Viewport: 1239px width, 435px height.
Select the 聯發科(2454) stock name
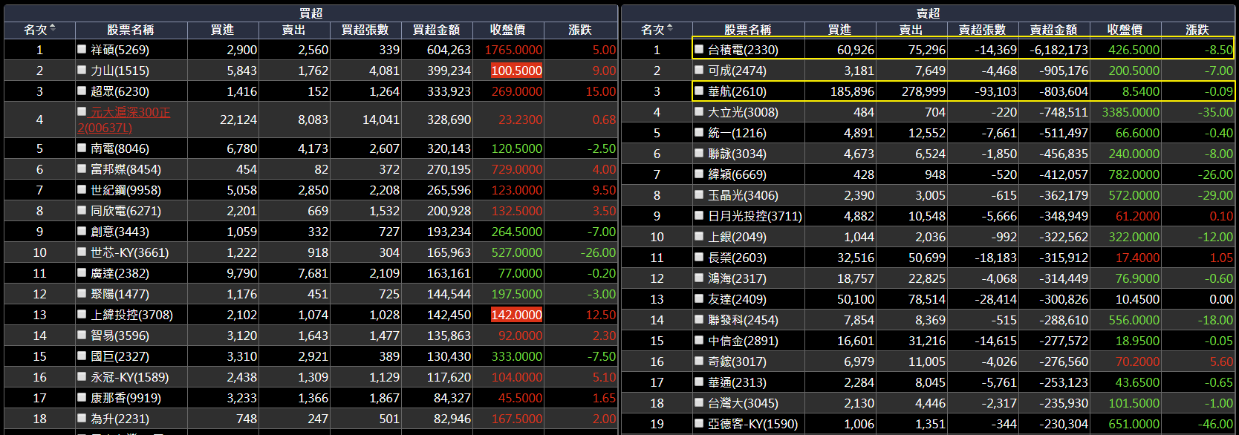(x=743, y=320)
